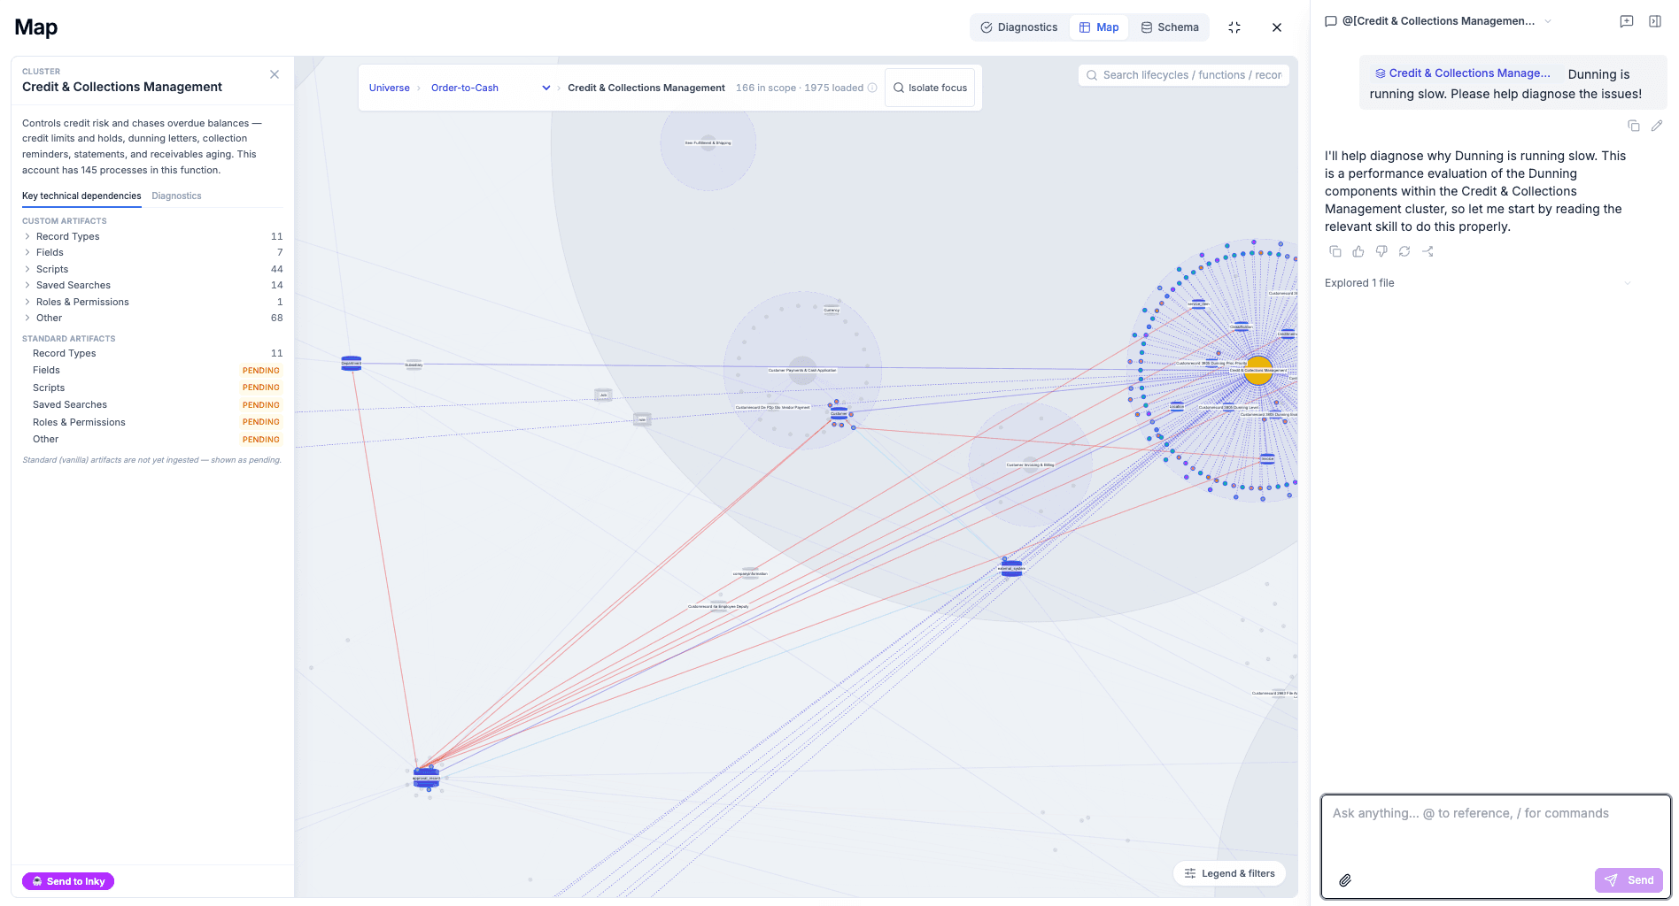Open Diagnostics tab in cluster panel
This screenshot has height=906, width=1679.
pyautogui.click(x=176, y=196)
